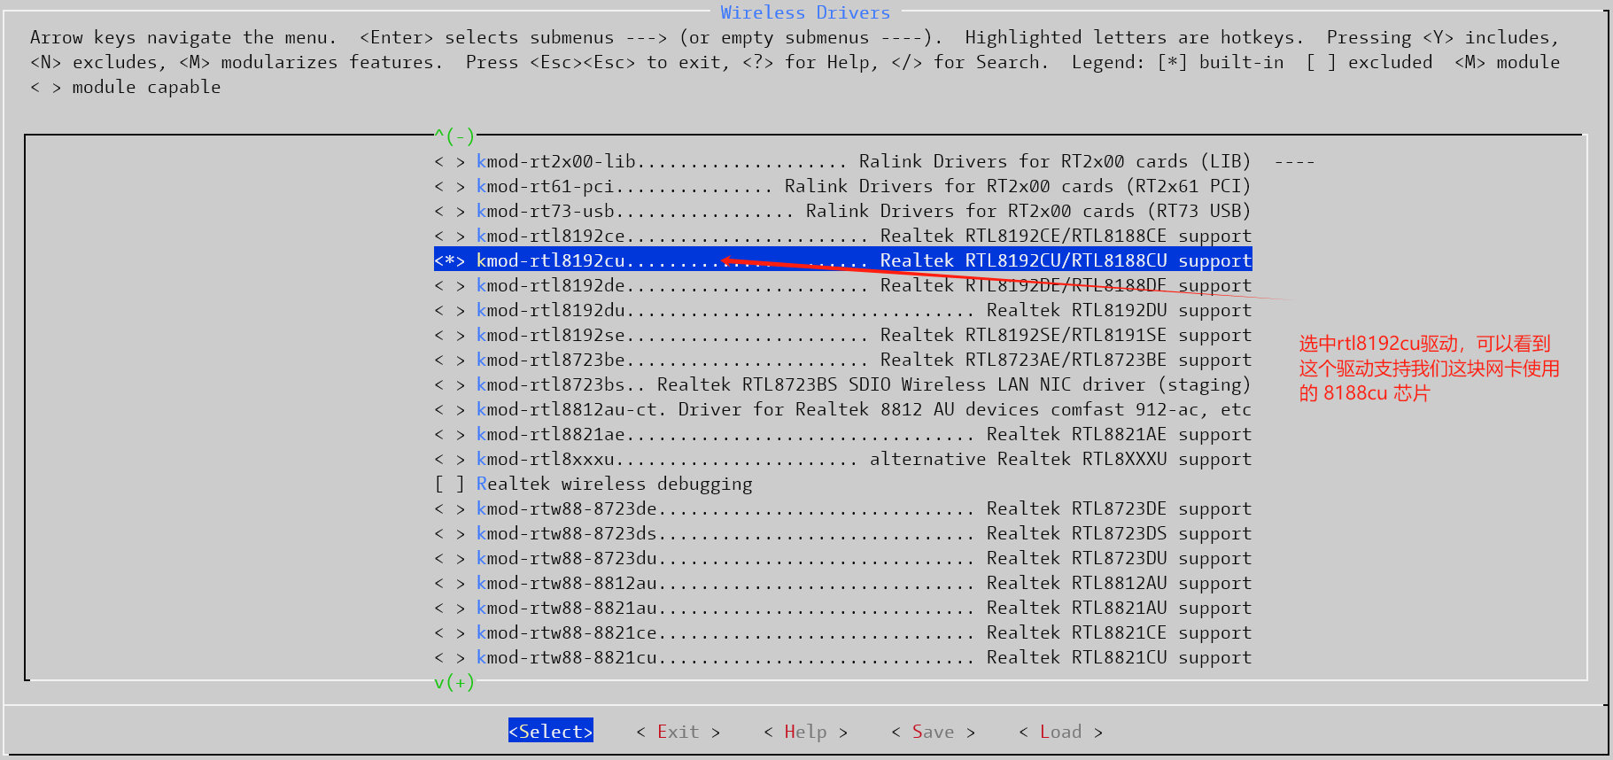Click Realtek RTL8821CE support description

pos(1119,632)
